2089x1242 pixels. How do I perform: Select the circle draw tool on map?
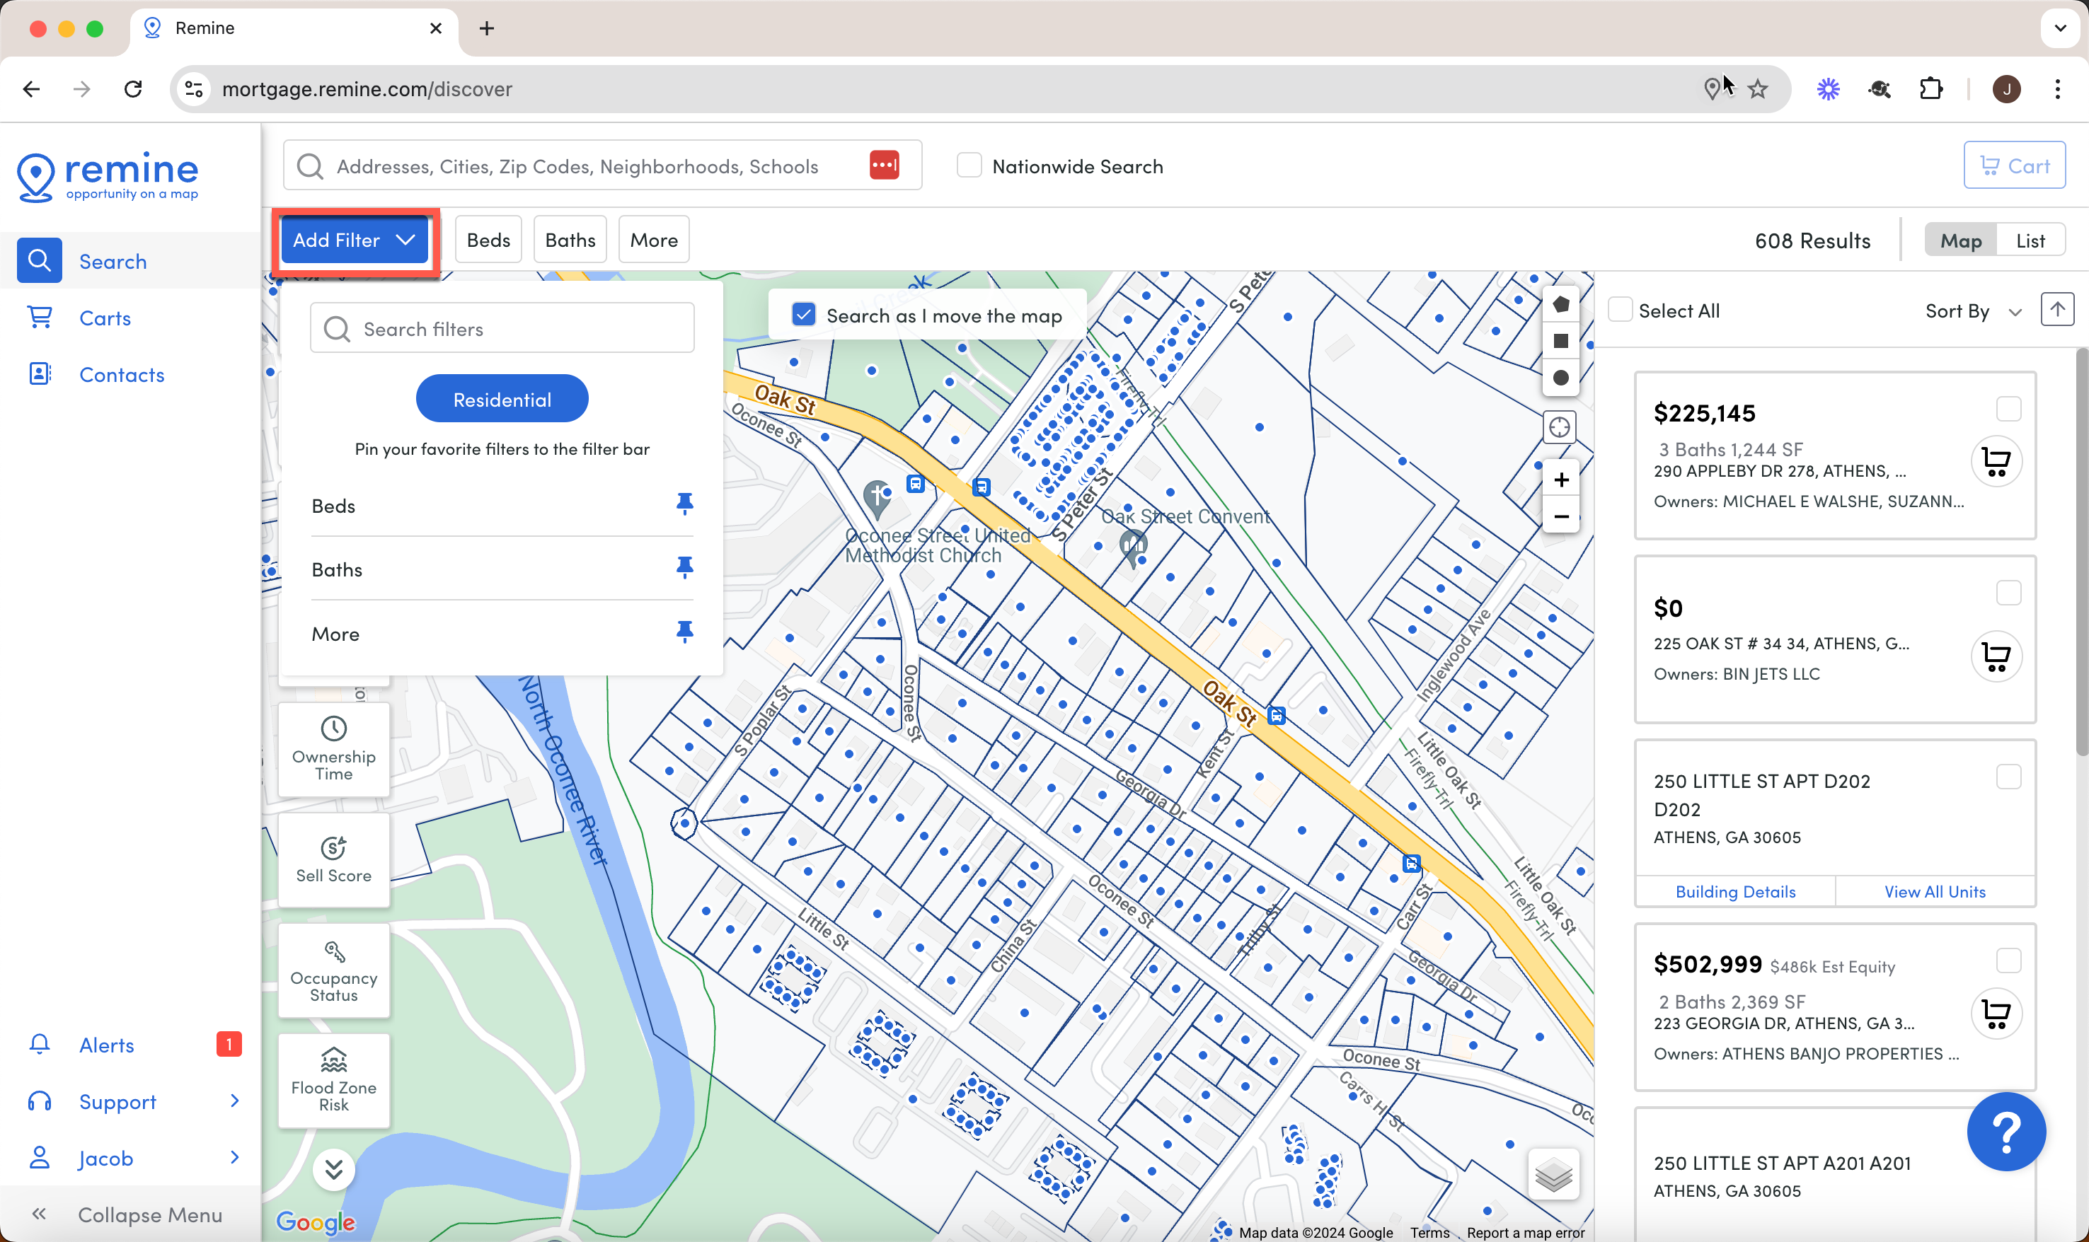(1560, 378)
